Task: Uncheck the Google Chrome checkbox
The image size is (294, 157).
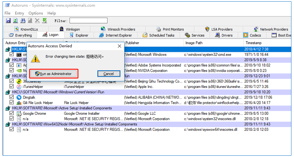Action: [12, 113]
